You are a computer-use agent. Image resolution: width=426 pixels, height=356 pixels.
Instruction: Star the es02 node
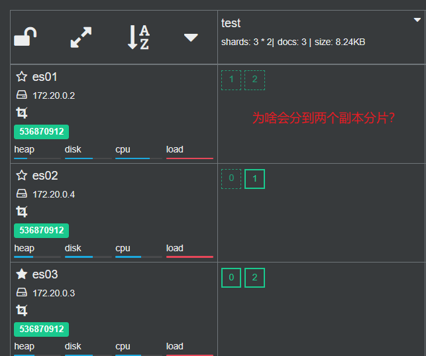(21, 176)
